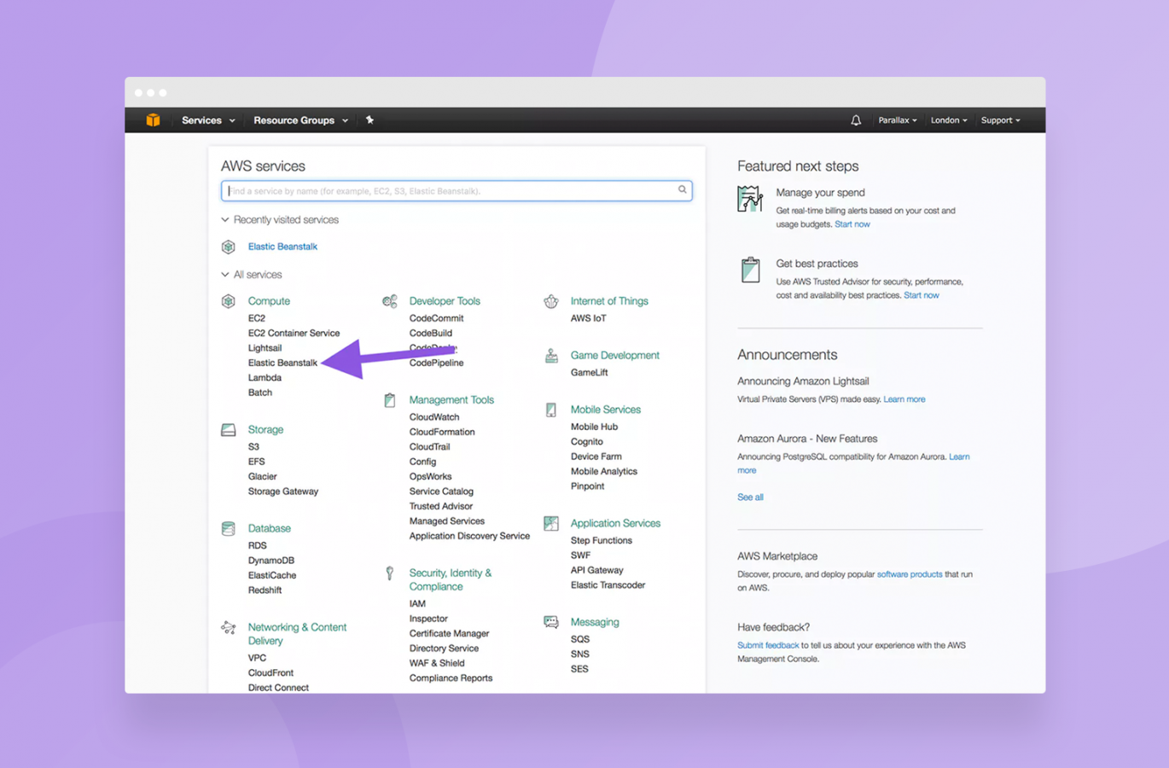Focus the find a service search field
This screenshot has width=1169, height=768.
coord(457,190)
